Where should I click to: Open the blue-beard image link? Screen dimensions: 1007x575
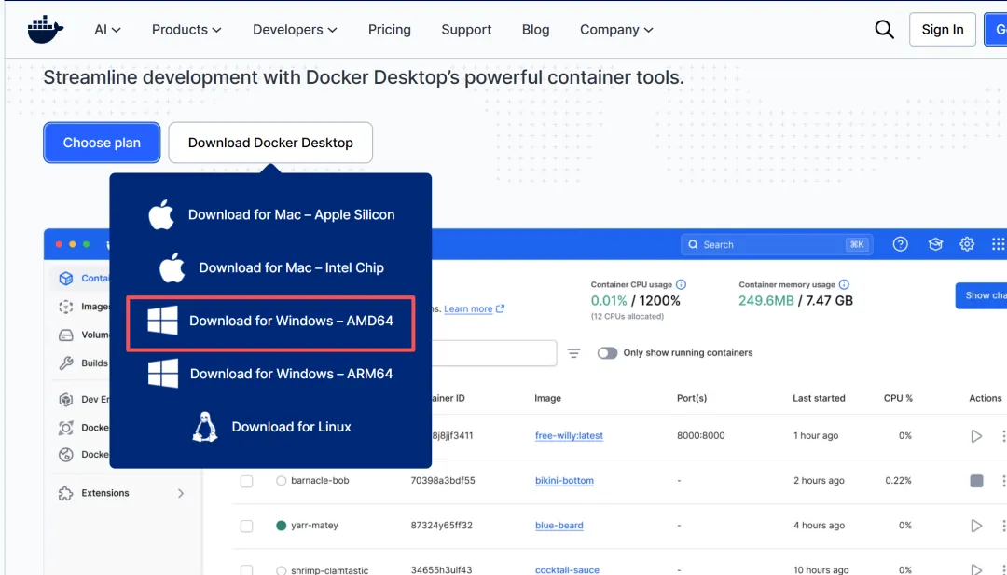(559, 526)
